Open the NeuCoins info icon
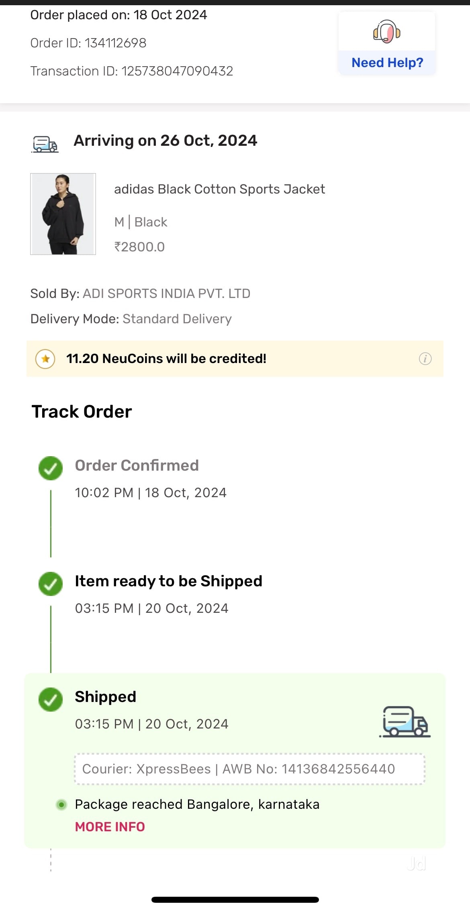The height and width of the screenshot is (912, 470). [425, 359]
